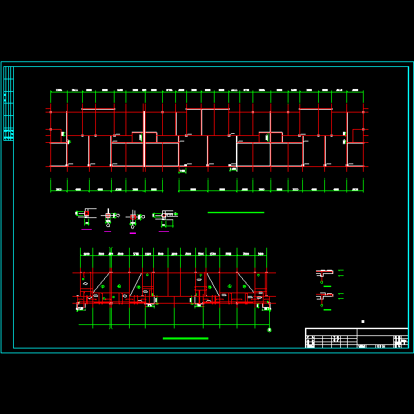Select the second cross-shaped node detail
Viewport: 414px width, 414px height.
coord(108,217)
